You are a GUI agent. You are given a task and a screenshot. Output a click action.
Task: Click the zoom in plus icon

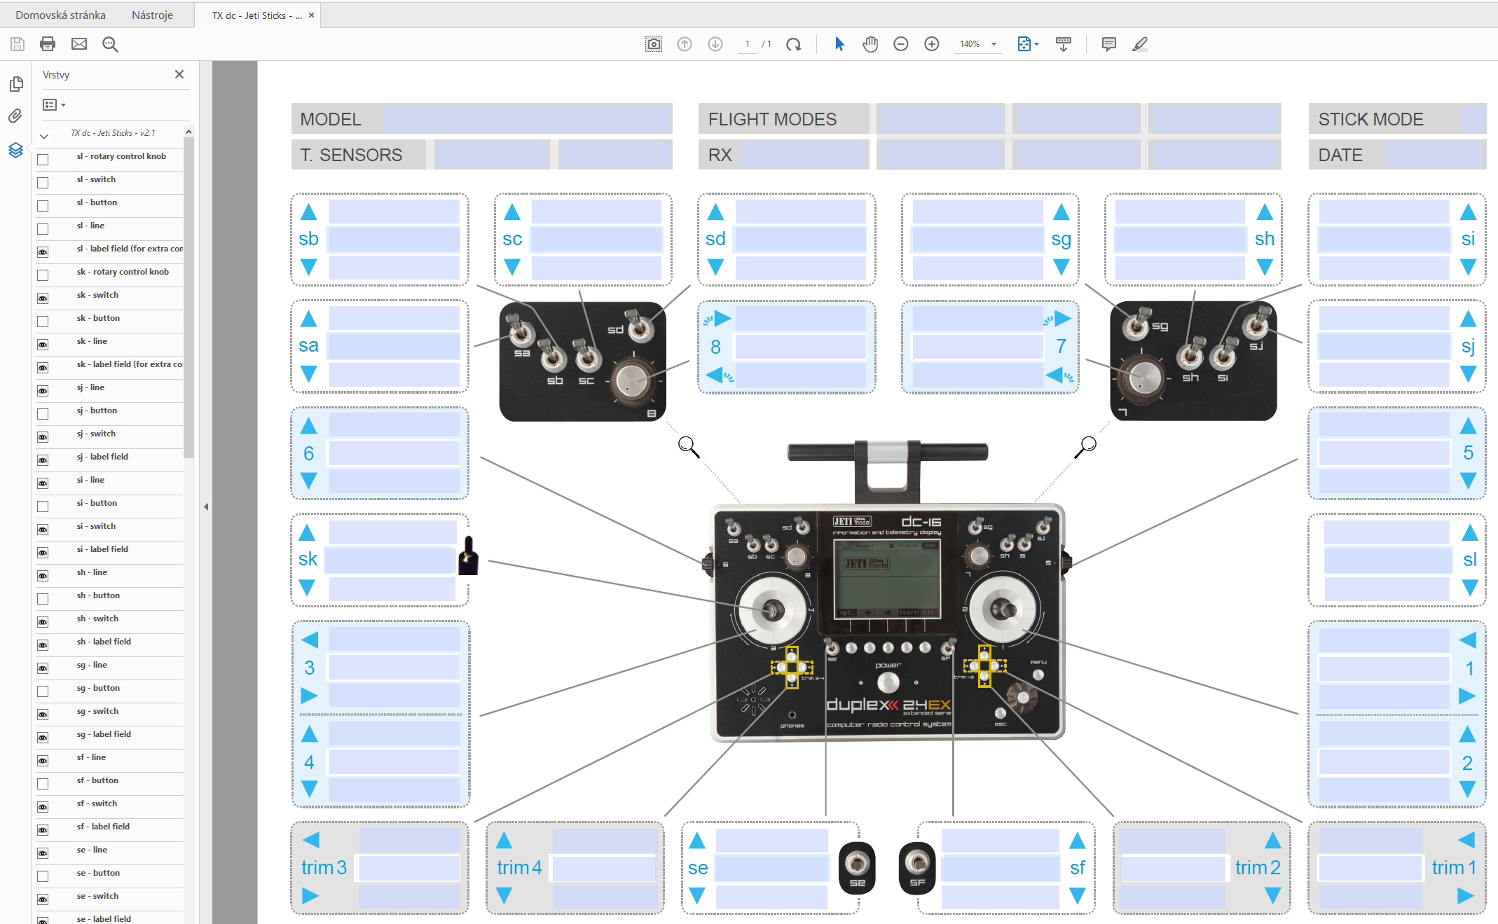932,44
